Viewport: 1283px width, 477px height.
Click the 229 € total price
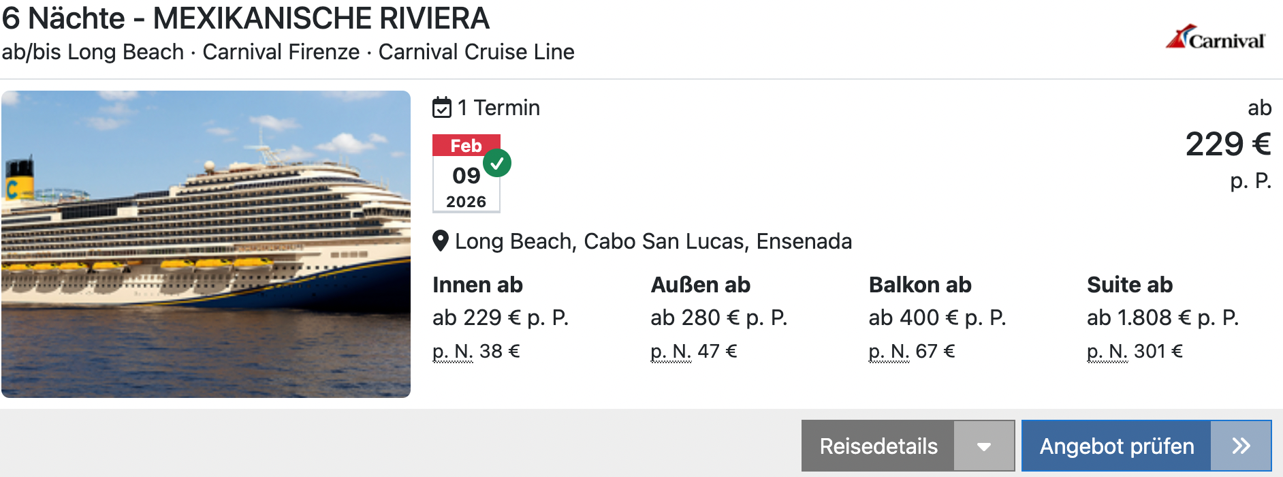point(1227,144)
